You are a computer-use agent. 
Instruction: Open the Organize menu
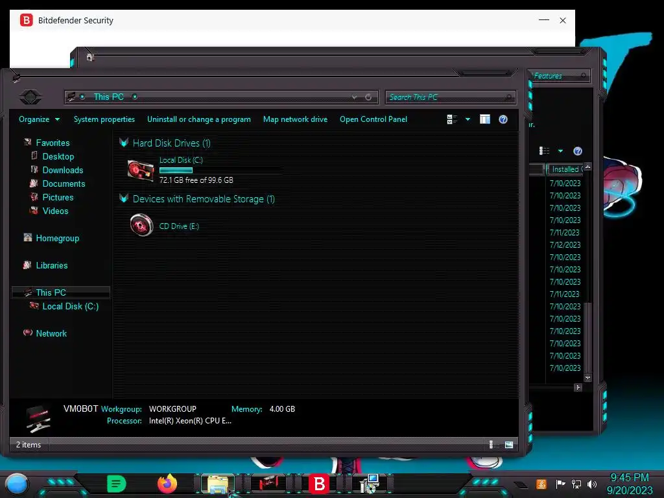coord(39,119)
